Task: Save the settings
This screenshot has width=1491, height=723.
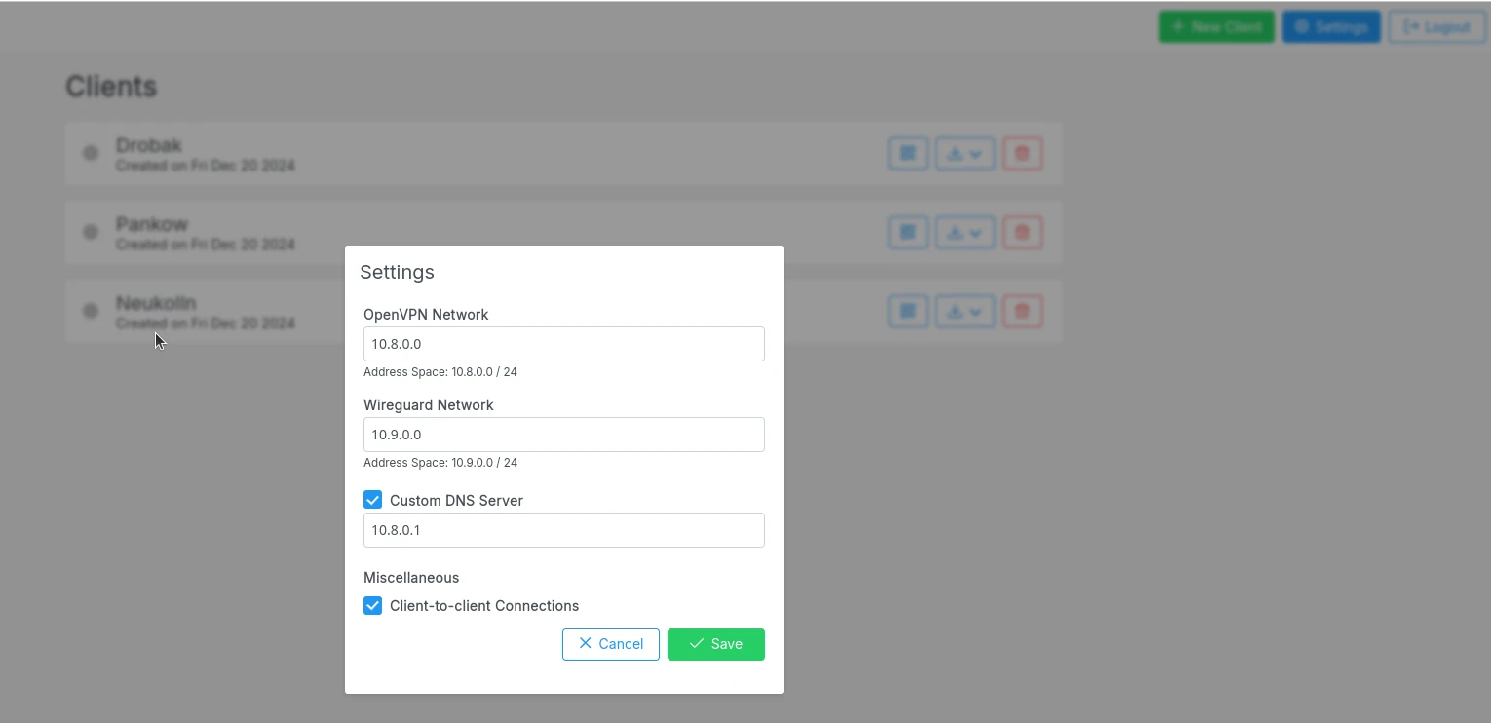Action: point(715,644)
